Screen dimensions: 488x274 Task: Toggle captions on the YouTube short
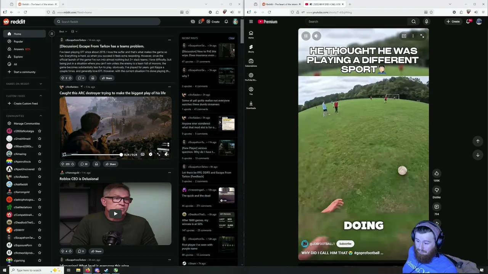(x=404, y=36)
